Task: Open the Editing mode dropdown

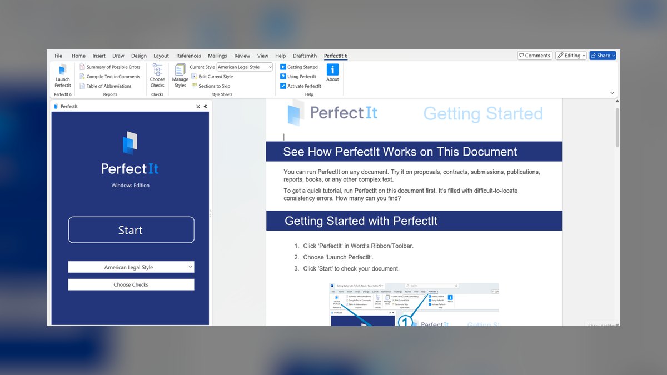Action: tap(571, 56)
